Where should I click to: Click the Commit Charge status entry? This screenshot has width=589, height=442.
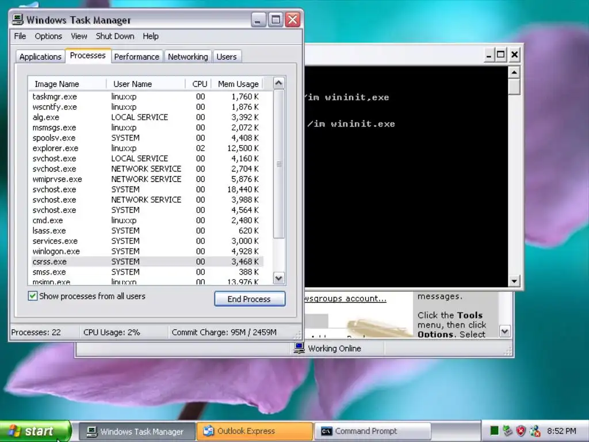click(224, 332)
